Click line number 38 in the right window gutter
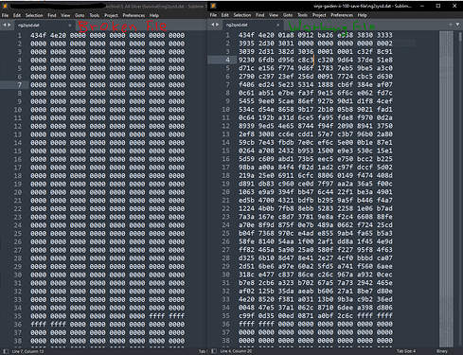This screenshot has height=355, width=463. coord(225,341)
